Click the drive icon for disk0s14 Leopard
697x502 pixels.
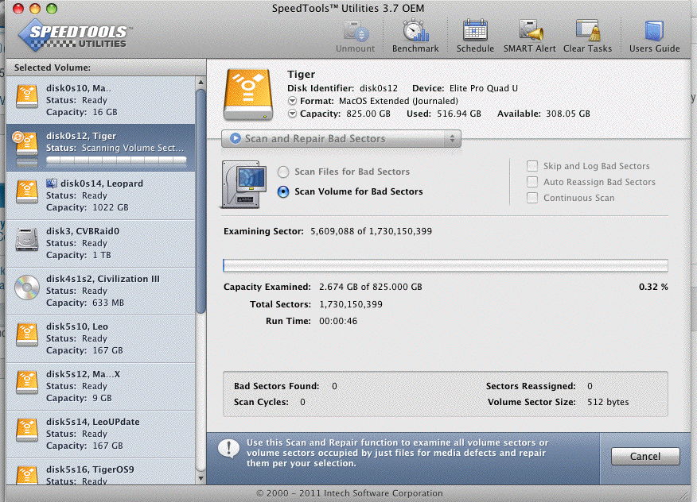[x=27, y=191]
